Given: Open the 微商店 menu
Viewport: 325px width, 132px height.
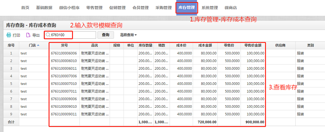Looking at the screenshot, I should (231, 8).
